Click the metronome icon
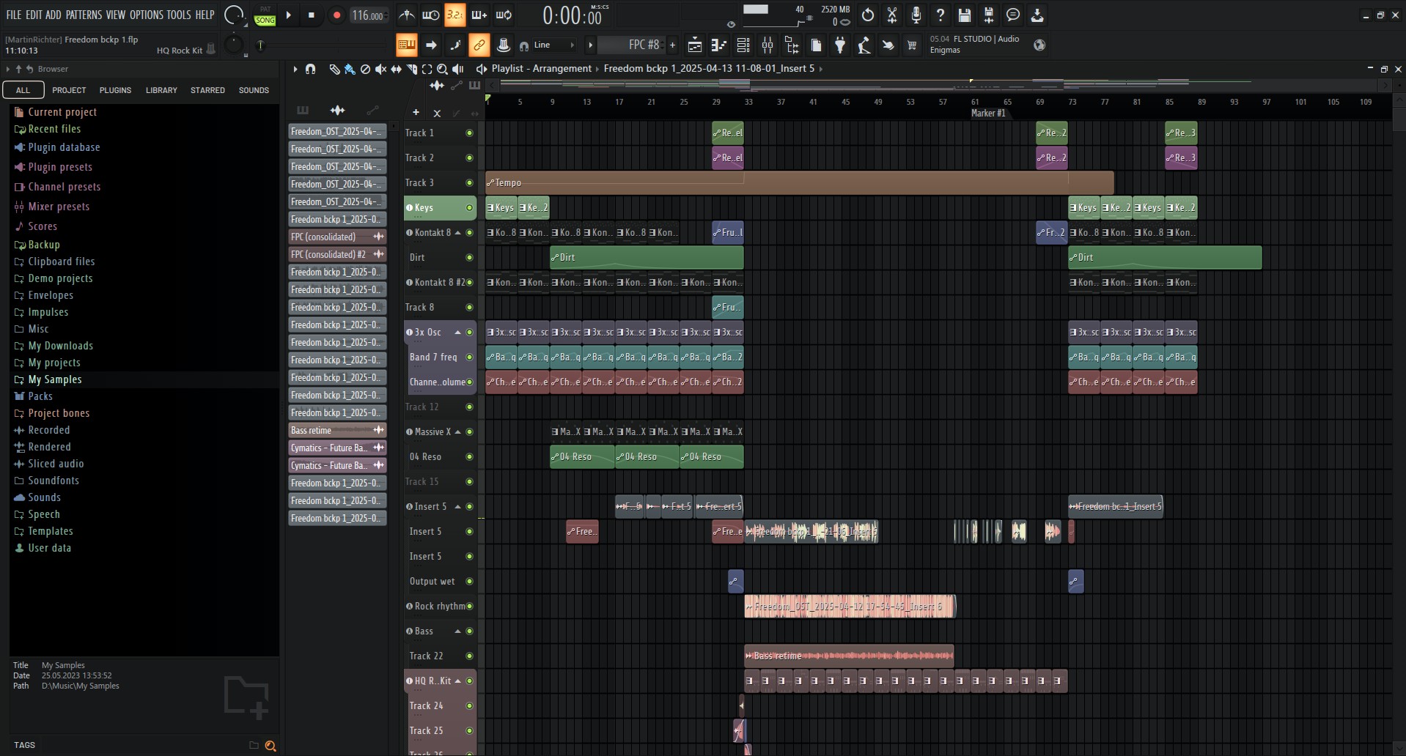 (406, 15)
